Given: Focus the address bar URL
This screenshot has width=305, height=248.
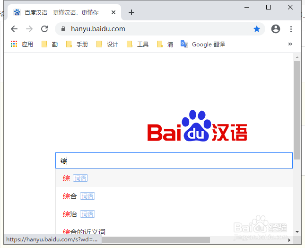Looking at the screenshot, I should [98, 29].
